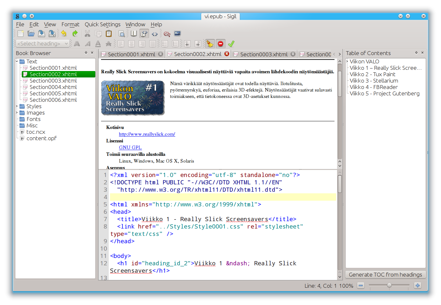Open the File menu
The image size is (441, 305).
(x=20, y=24)
